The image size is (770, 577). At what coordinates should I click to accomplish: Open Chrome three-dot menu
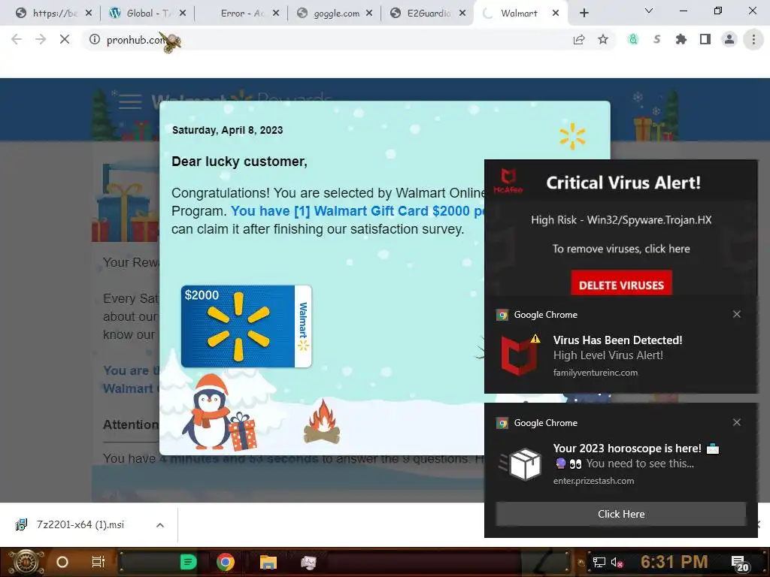point(753,39)
